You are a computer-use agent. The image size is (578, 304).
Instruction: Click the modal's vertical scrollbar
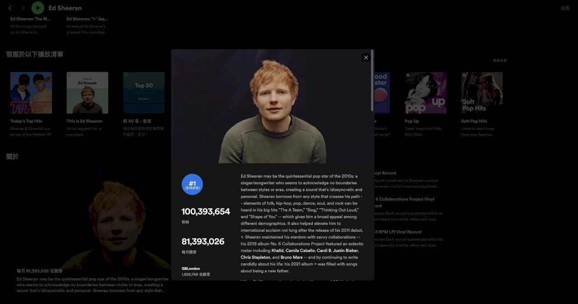[372, 81]
